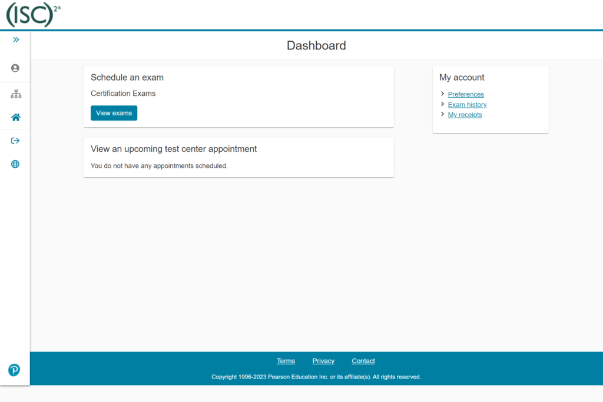The height and width of the screenshot is (402, 603).
Task: Open the Terms footer link
Action: click(x=286, y=361)
